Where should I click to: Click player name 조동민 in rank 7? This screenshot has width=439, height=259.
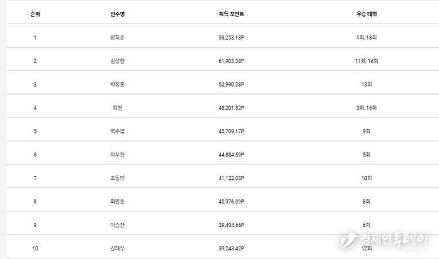(117, 178)
